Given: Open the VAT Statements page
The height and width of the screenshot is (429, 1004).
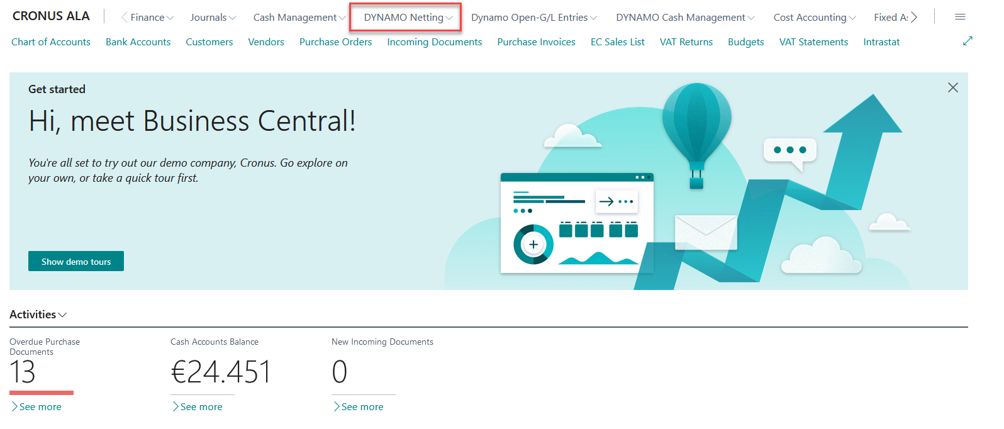Looking at the screenshot, I should pyautogui.click(x=813, y=42).
